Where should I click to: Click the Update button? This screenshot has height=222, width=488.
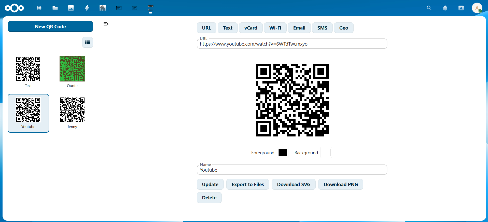click(210, 184)
